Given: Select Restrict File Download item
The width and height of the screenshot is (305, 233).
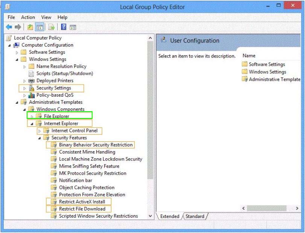Looking at the screenshot, I should tap(82, 209).
